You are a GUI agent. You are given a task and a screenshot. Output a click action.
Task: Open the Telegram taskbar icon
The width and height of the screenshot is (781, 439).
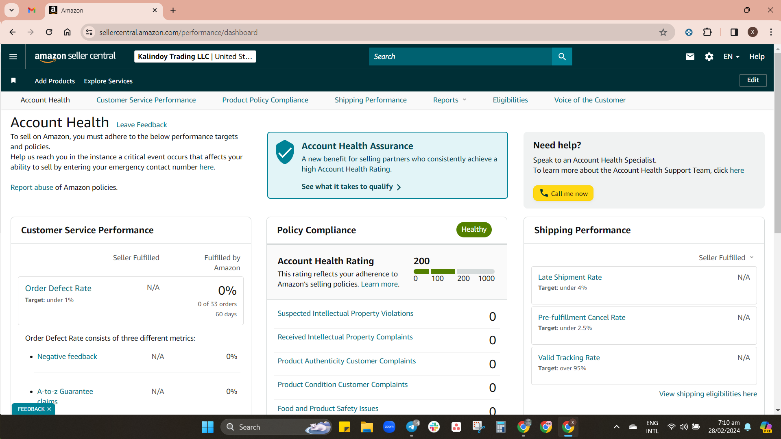coord(412,427)
